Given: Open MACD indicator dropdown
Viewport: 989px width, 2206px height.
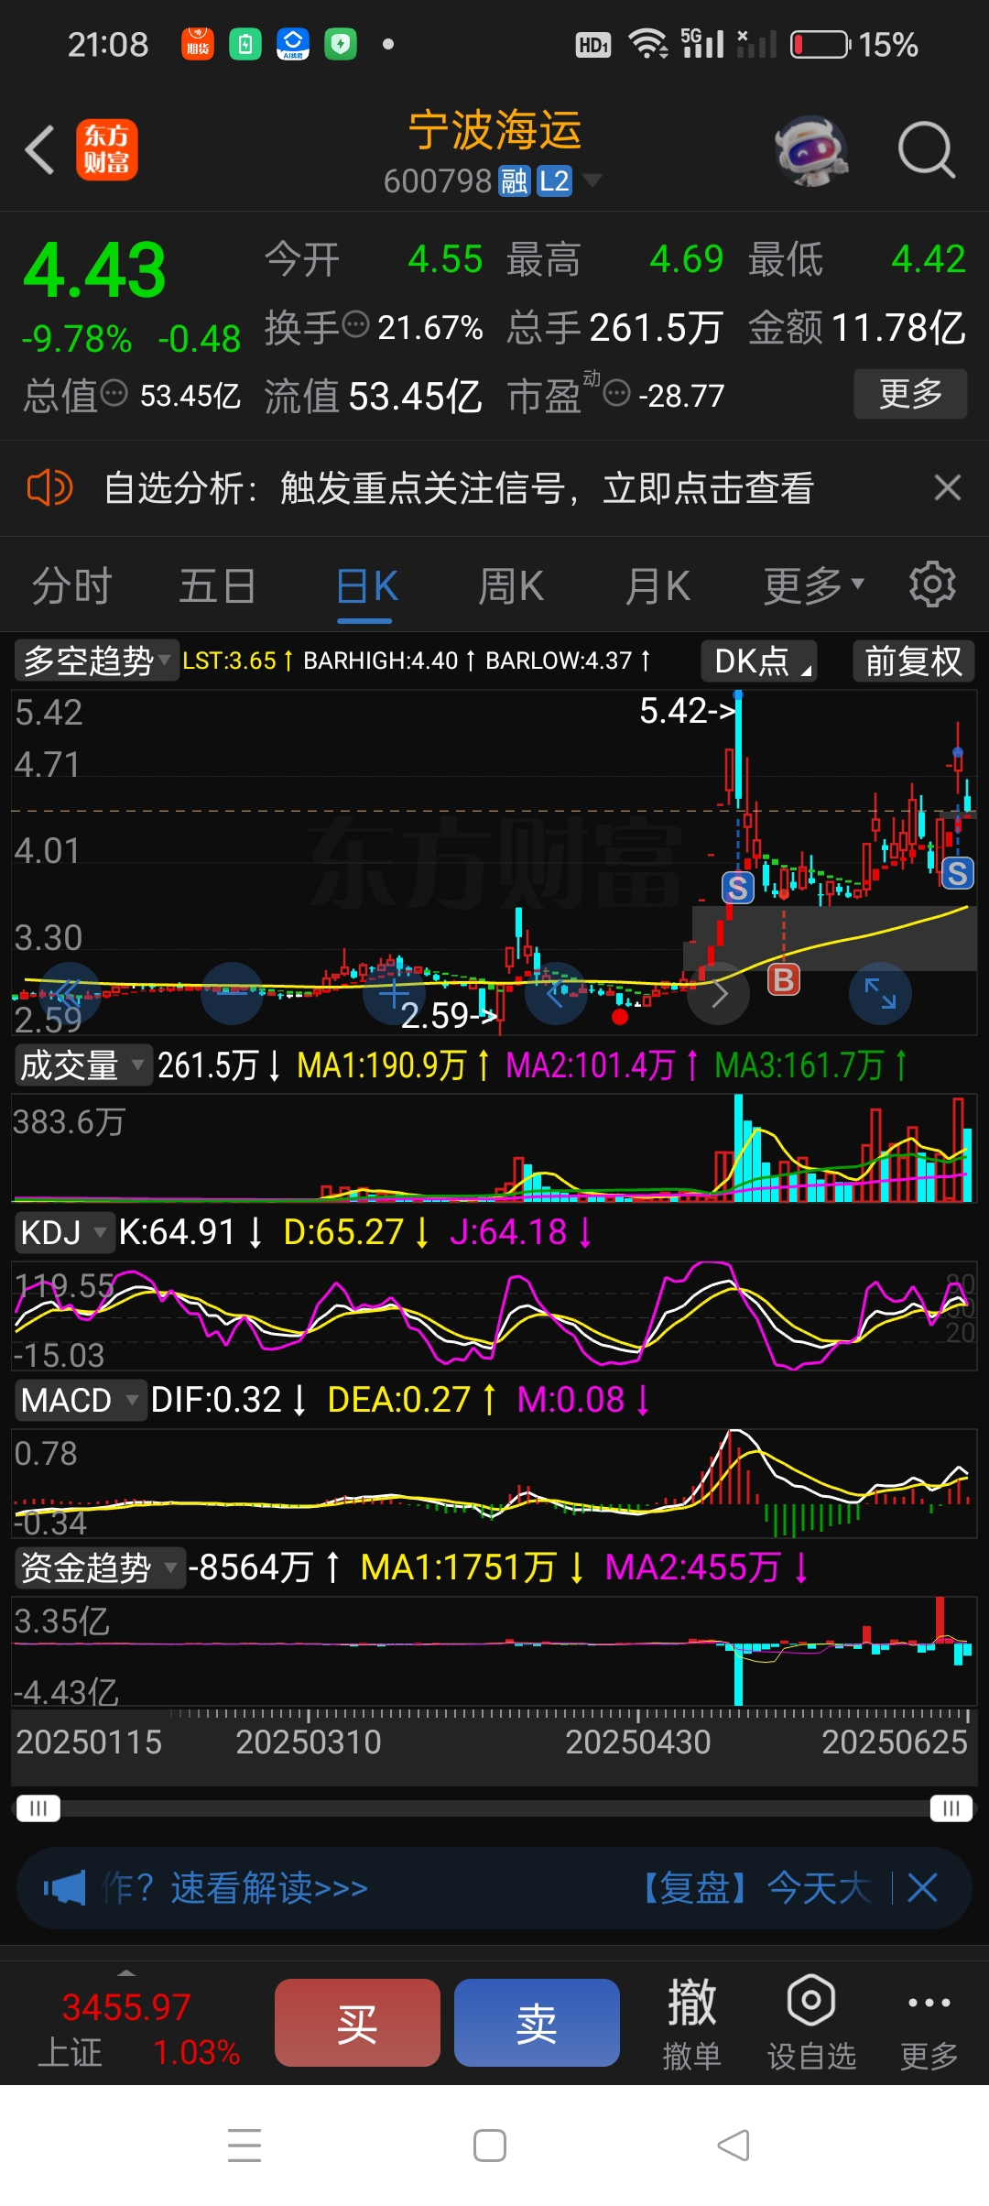Looking at the screenshot, I should [x=80, y=1399].
